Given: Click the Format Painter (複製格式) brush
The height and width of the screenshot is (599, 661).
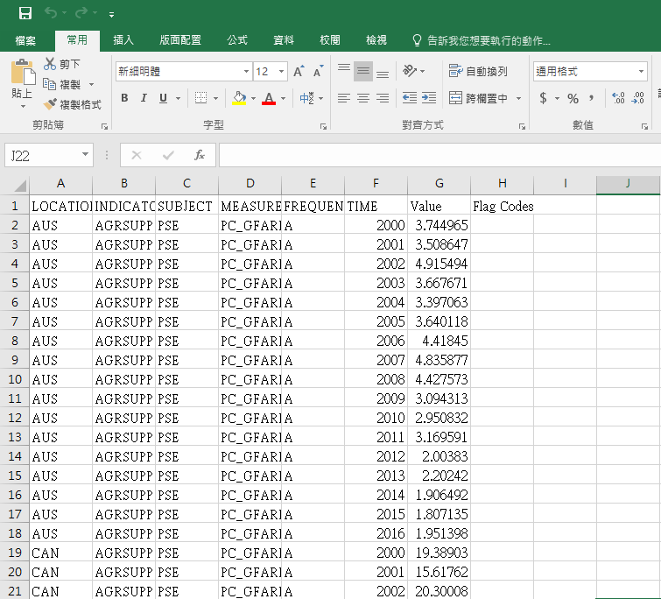Looking at the screenshot, I should click(50, 103).
